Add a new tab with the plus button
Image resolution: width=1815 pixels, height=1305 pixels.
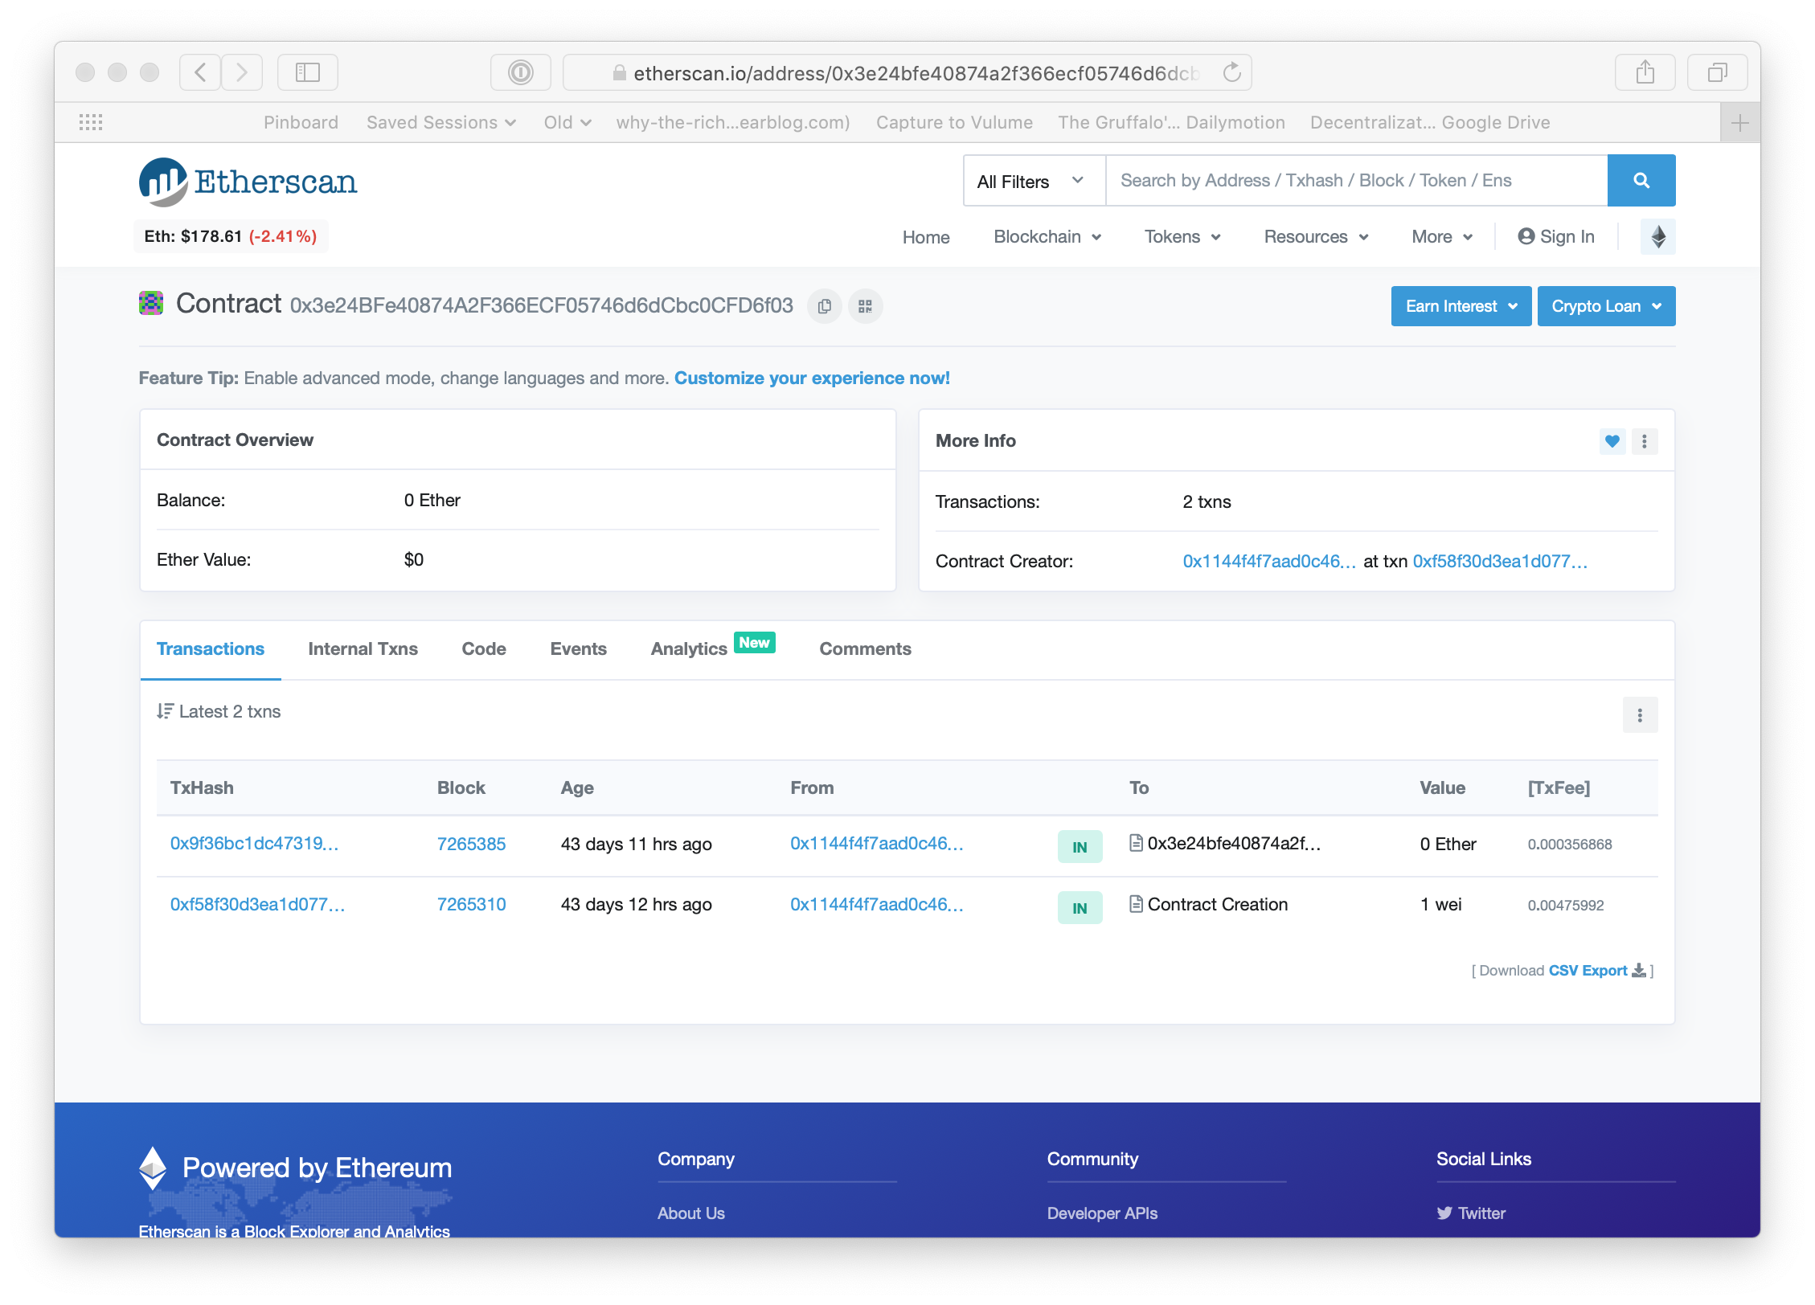(1740, 123)
